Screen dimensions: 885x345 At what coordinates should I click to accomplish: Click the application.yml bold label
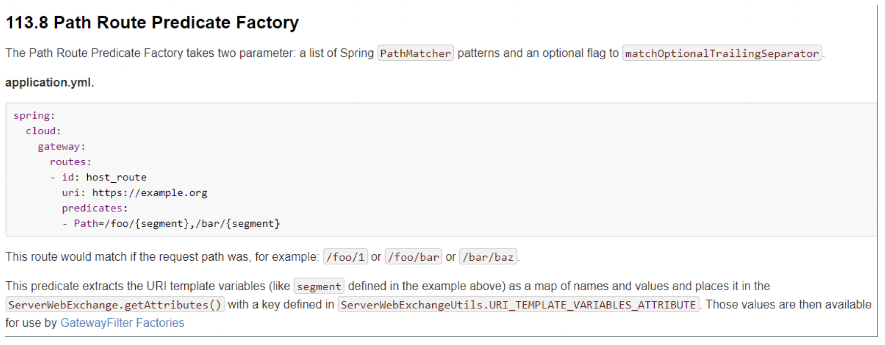[49, 82]
